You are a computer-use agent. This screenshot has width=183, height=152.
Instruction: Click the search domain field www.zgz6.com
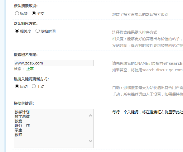point(54,63)
